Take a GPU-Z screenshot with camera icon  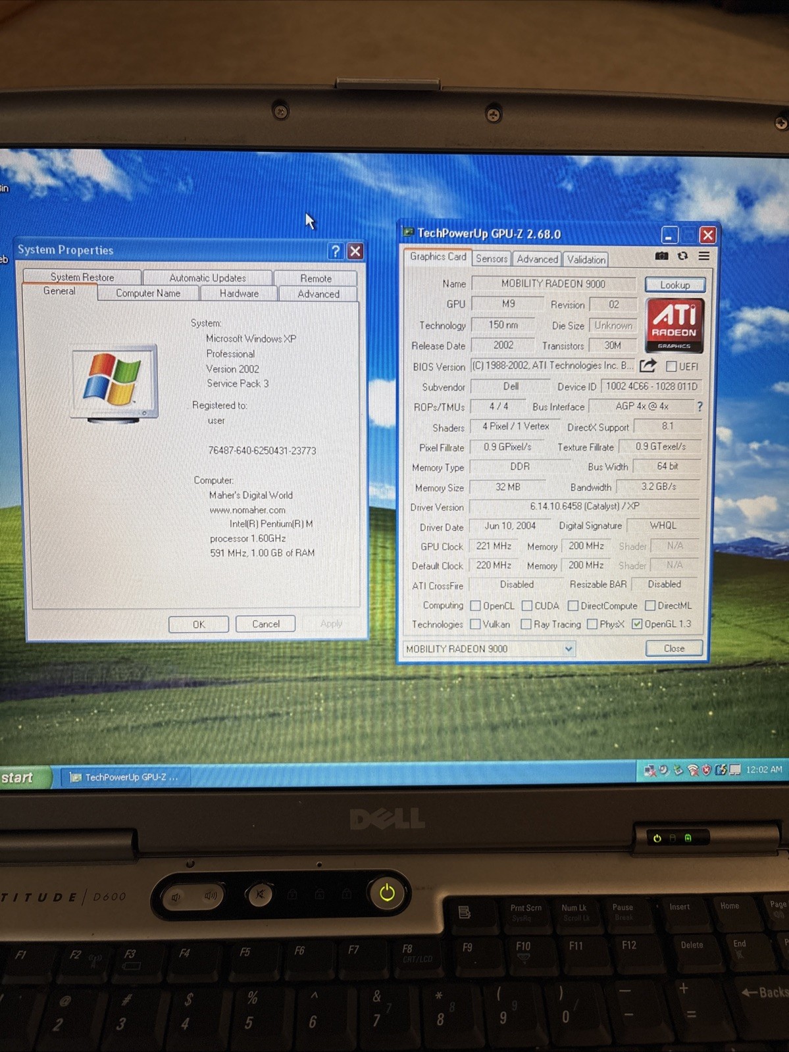[662, 256]
